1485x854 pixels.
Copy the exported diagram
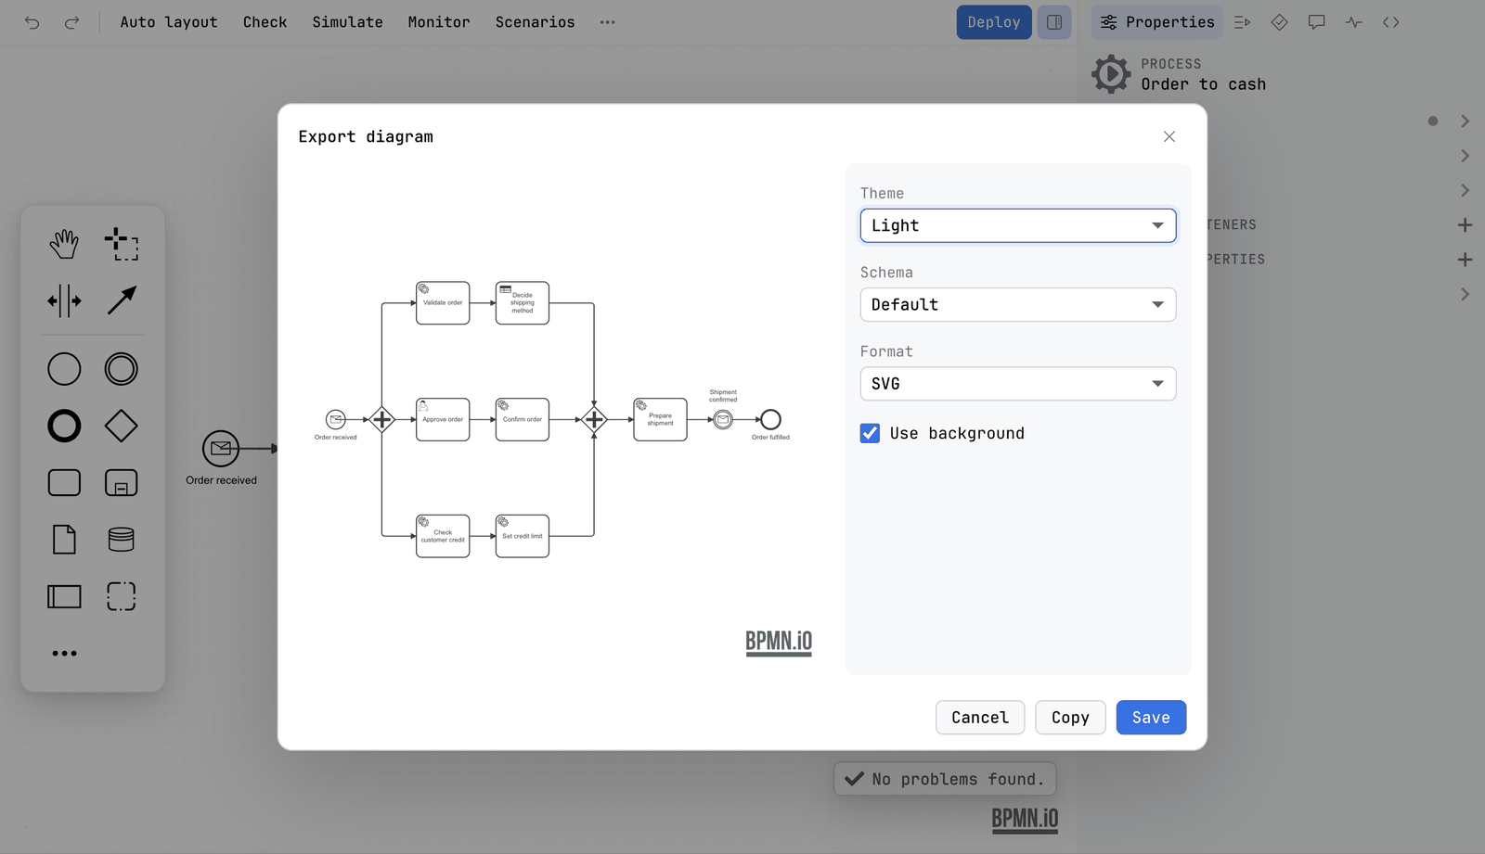[x=1070, y=718]
